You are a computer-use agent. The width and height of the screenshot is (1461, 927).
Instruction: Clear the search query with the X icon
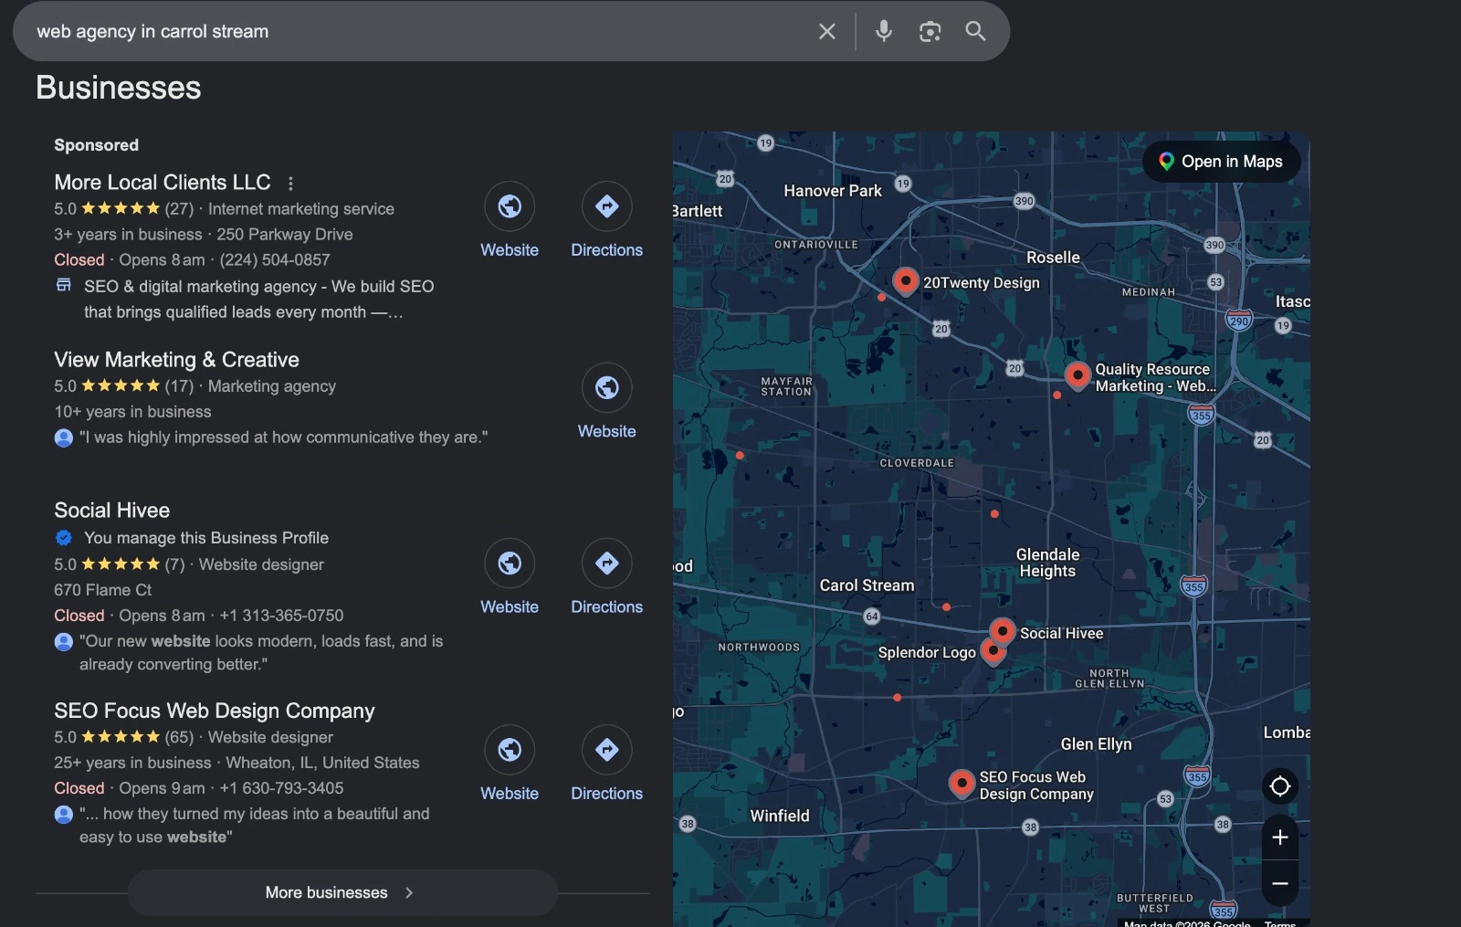826,31
